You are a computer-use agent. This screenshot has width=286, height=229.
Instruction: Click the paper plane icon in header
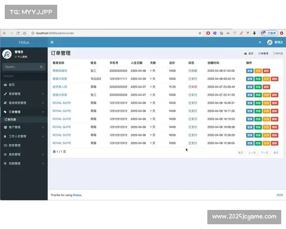(x=260, y=42)
